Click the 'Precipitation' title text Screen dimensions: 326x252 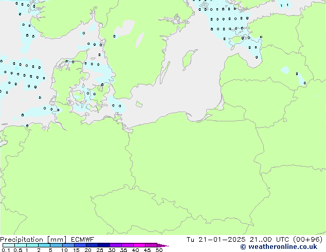22,240
